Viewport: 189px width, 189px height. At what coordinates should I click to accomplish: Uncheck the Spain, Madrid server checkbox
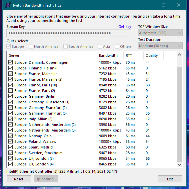point(11,147)
